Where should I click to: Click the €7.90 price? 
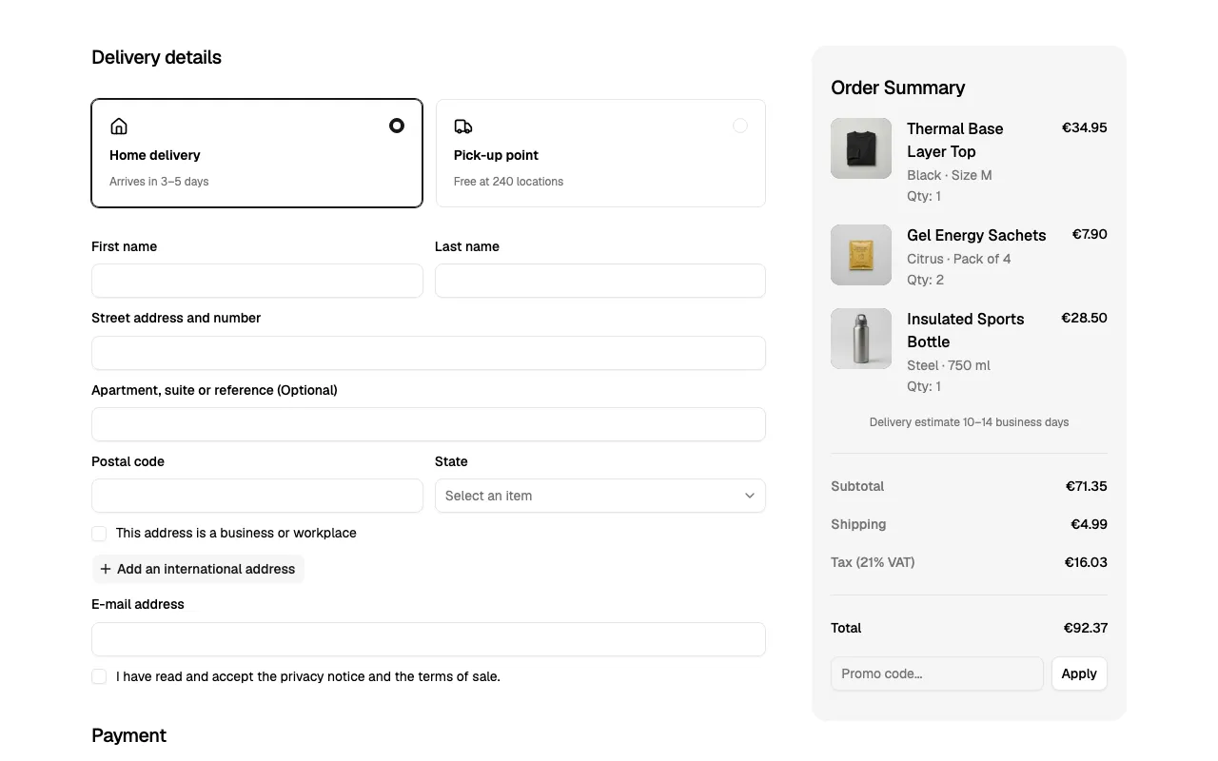point(1090,234)
